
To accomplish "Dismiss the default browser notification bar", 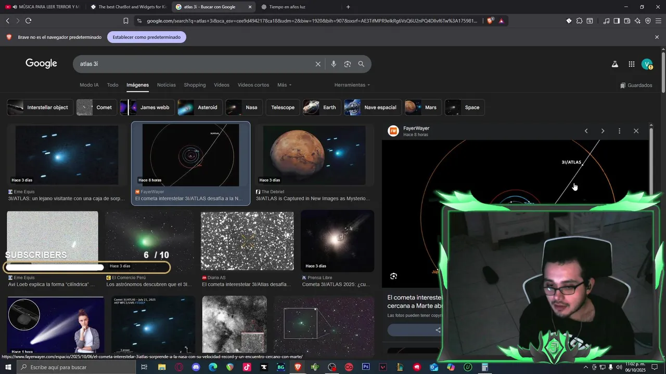I will (657, 37).
